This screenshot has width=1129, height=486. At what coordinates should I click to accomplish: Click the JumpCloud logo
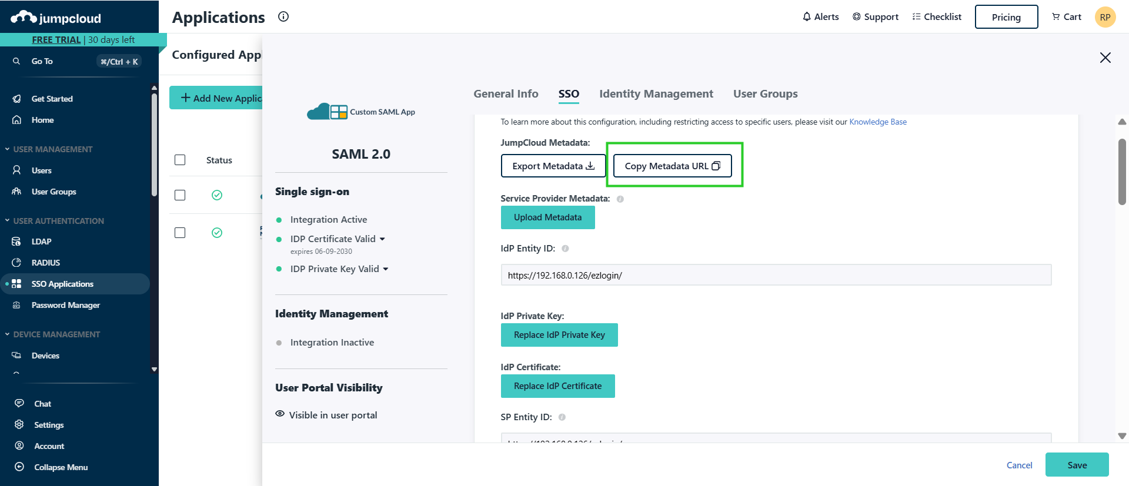(x=56, y=18)
